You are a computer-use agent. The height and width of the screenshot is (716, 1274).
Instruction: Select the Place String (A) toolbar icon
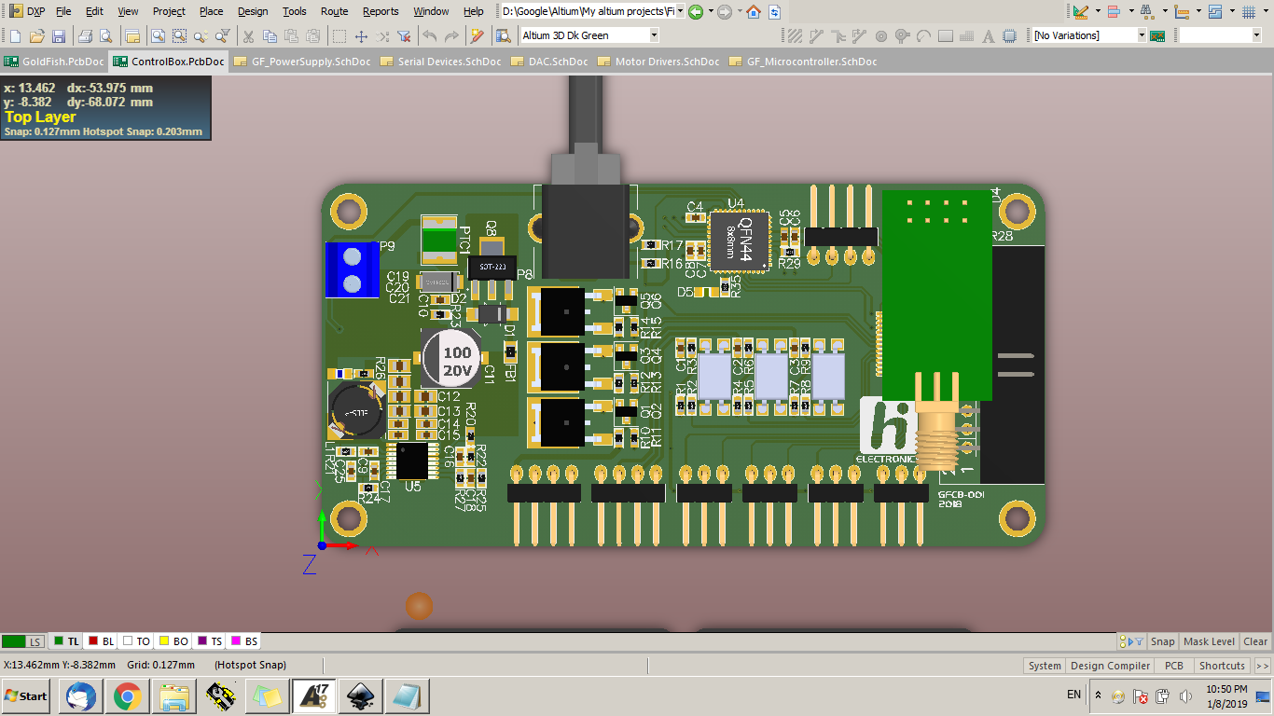pyautogui.click(x=988, y=37)
